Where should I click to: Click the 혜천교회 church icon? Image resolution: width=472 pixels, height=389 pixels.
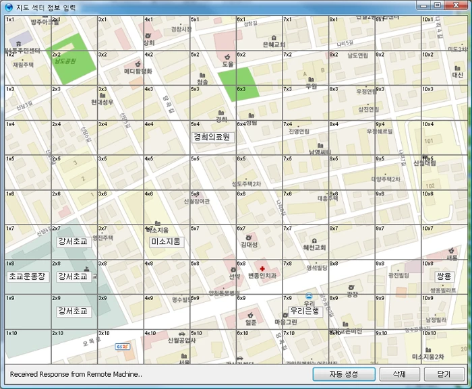click(314, 241)
